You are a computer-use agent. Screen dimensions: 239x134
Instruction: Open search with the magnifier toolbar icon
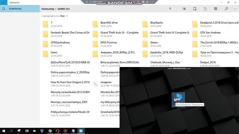[226, 9]
